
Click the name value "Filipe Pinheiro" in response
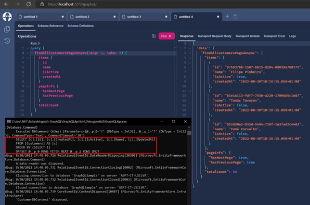pos(247,72)
